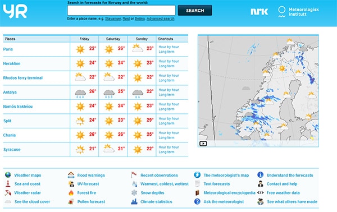Open the Weather maps link
The height and width of the screenshot is (212, 337).
[28, 175]
